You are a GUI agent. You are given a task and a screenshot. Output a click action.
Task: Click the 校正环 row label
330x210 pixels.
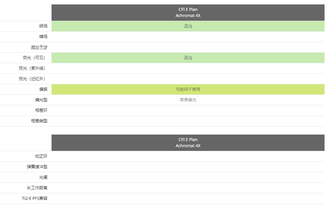[41, 156]
